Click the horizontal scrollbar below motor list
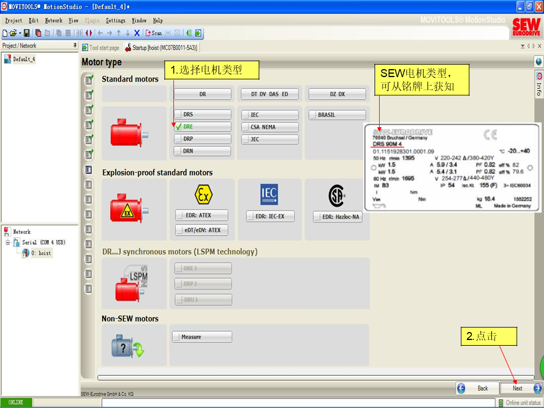 (315, 377)
